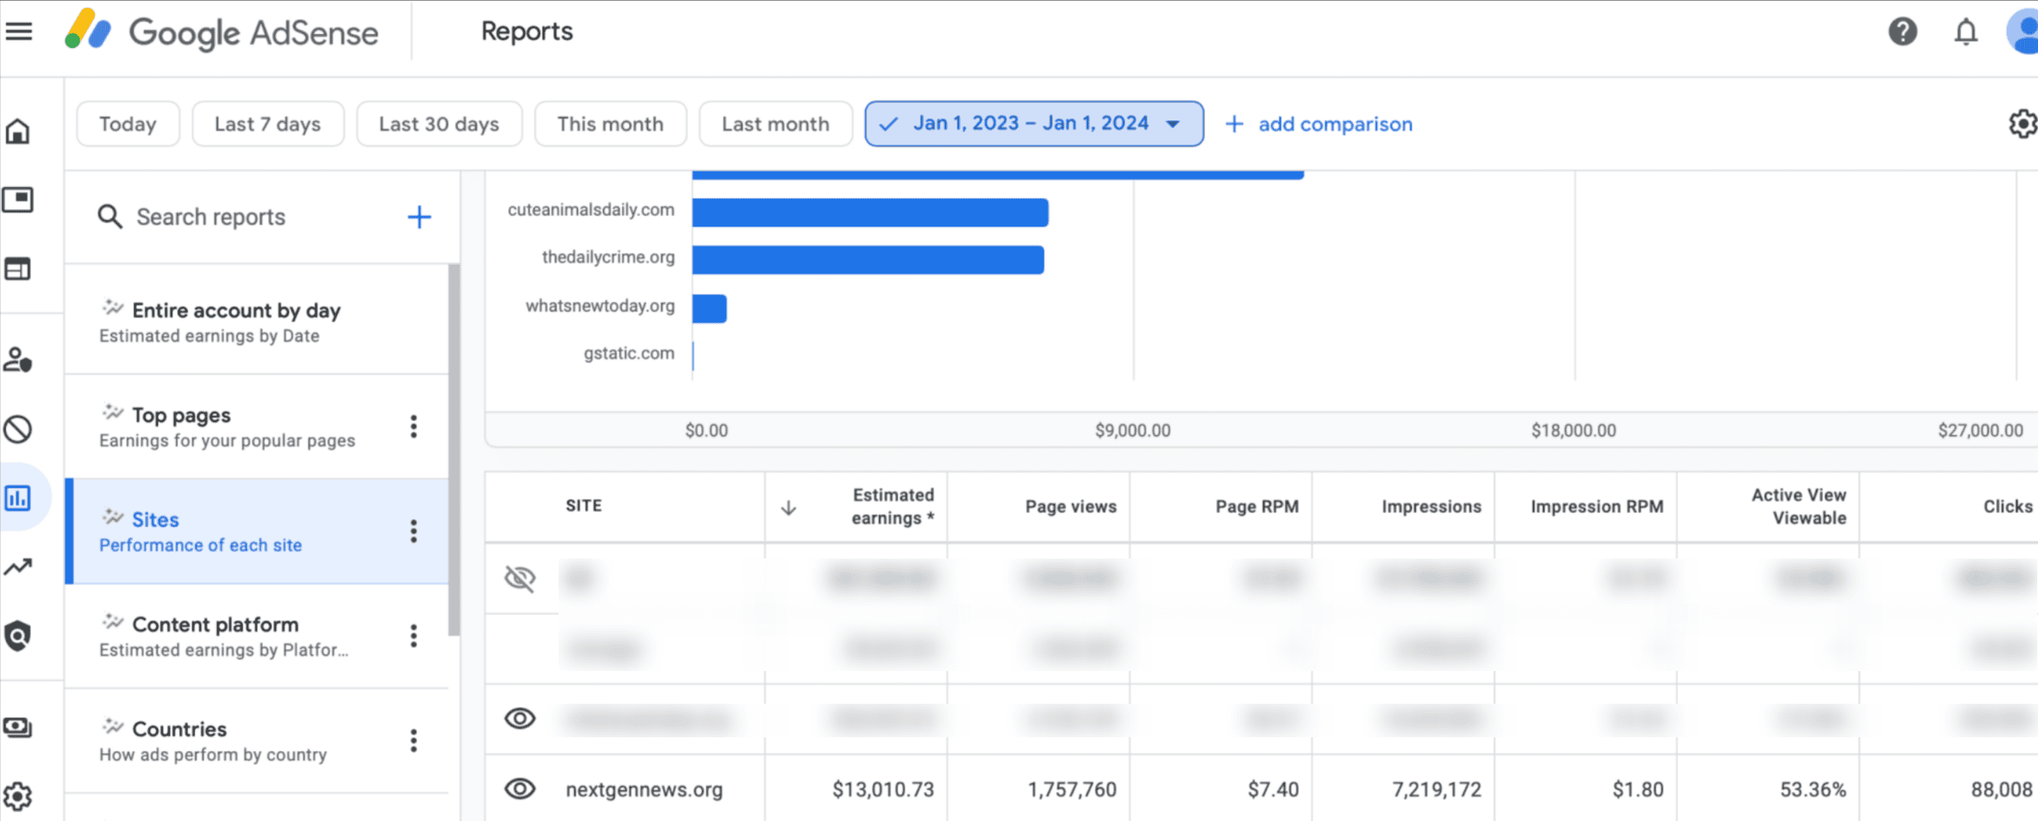The width and height of the screenshot is (2038, 821).
Task: Open the notifications bell
Action: (x=1965, y=31)
